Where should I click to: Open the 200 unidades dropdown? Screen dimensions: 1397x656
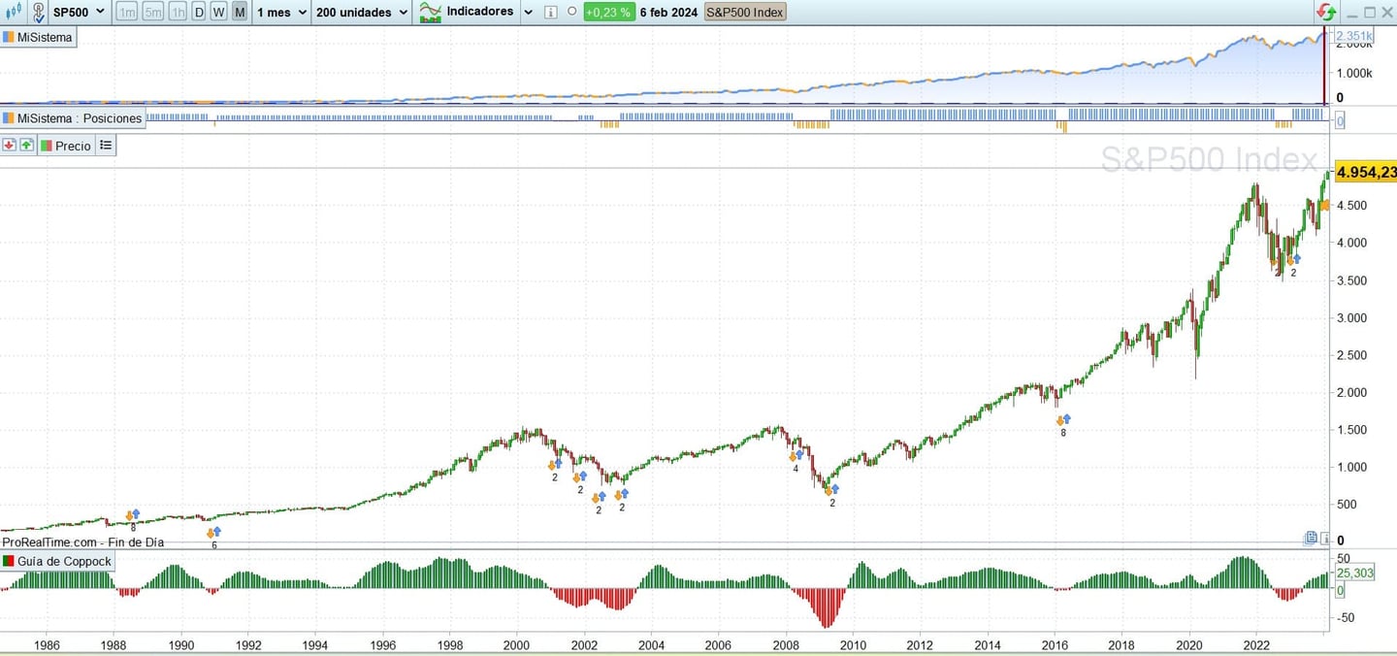pos(361,13)
